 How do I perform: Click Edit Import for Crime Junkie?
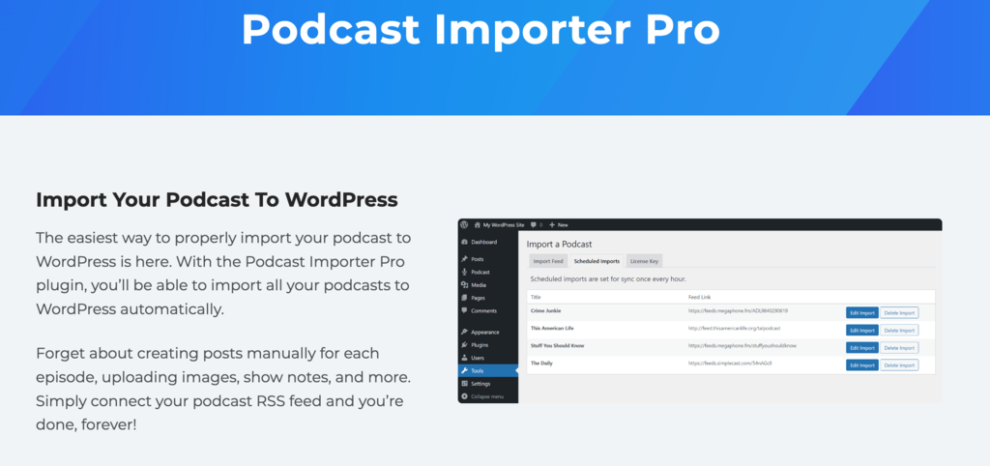[x=861, y=312]
